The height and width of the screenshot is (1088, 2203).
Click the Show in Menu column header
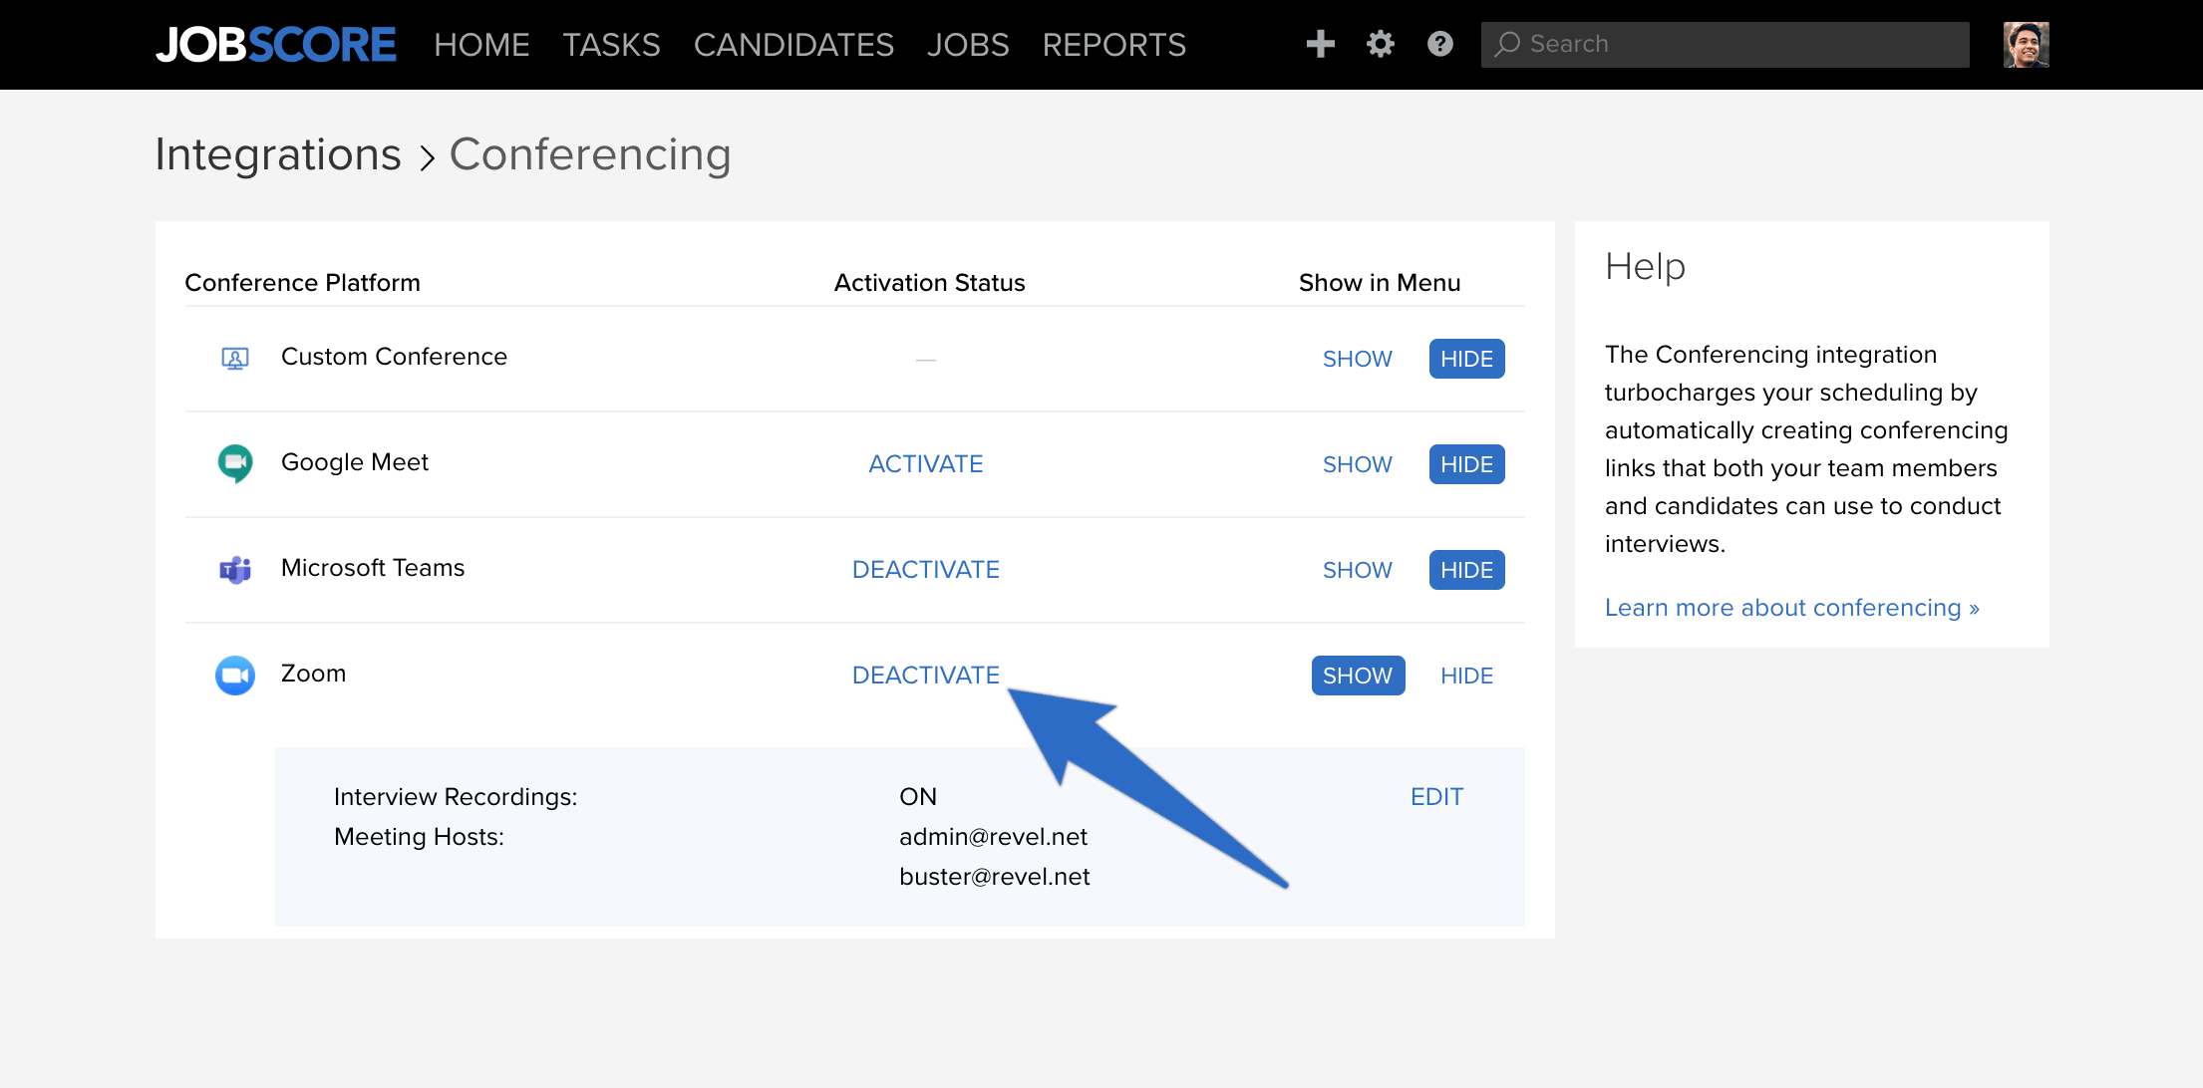click(x=1379, y=283)
